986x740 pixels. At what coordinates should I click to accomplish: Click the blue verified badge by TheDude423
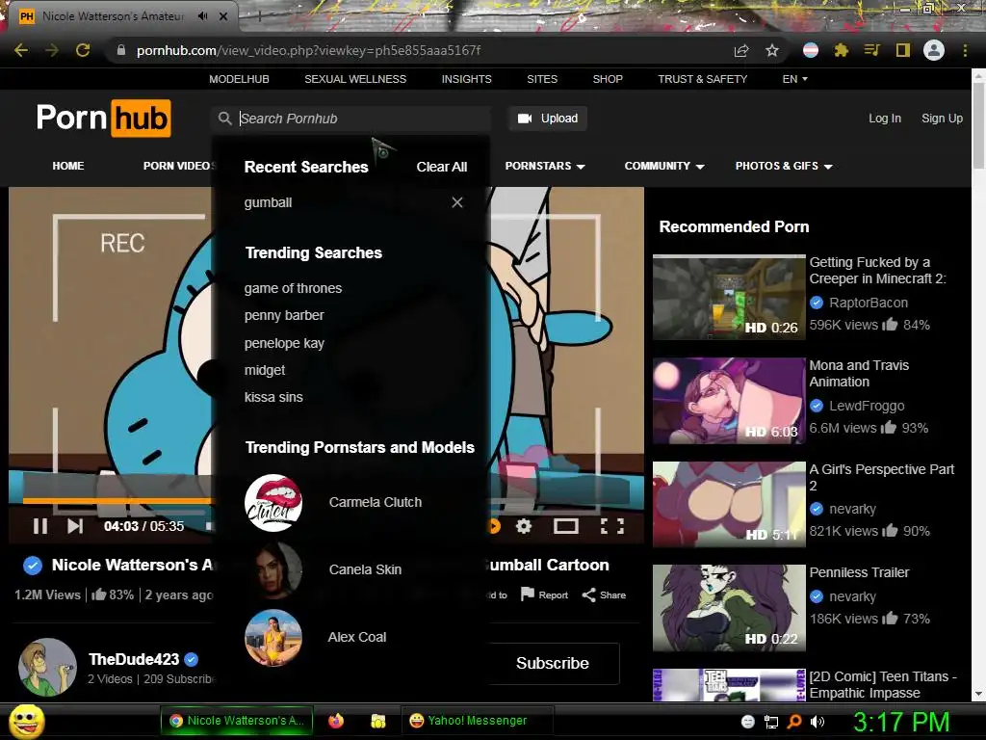(192, 659)
